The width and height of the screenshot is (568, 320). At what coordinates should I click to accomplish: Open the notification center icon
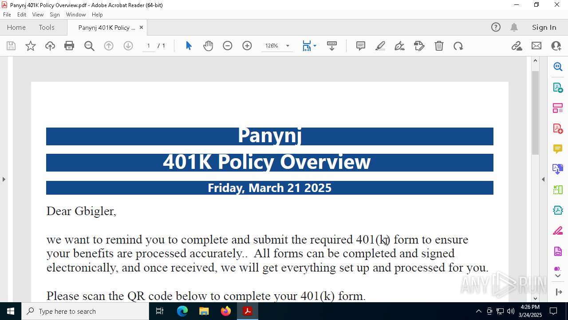coord(553,311)
